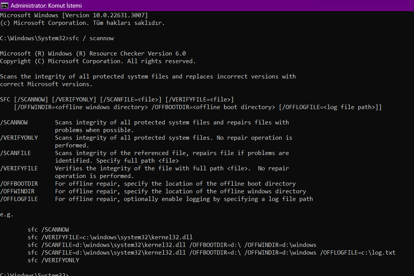The image size is (414, 276).
Task: Click the typed "sfc / scannow" command
Action: [91, 38]
